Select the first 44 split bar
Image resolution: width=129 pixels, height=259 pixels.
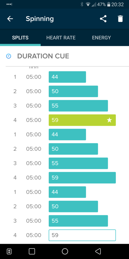67,77
